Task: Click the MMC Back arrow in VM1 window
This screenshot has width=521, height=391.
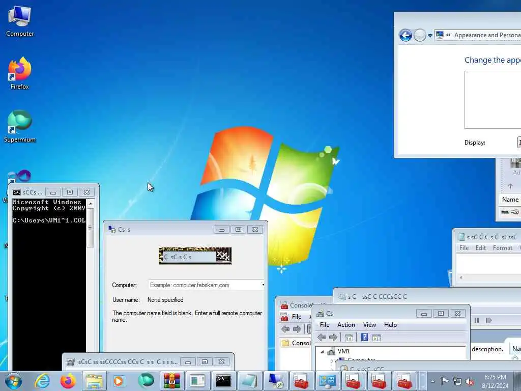Action: click(x=322, y=338)
